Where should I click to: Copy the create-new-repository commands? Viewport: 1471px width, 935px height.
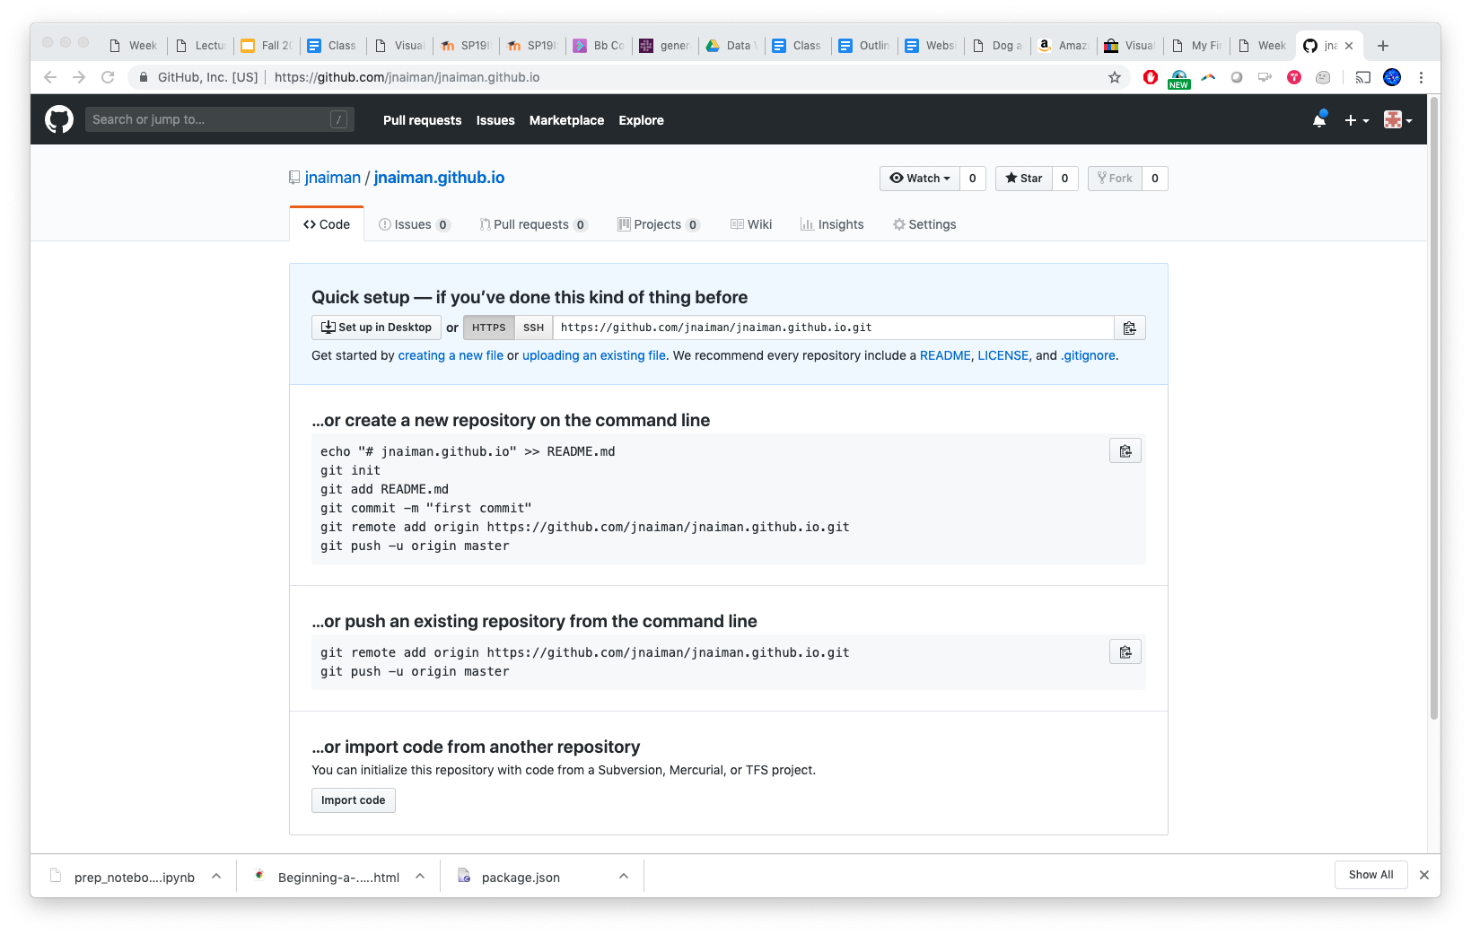(x=1125, y=451)
